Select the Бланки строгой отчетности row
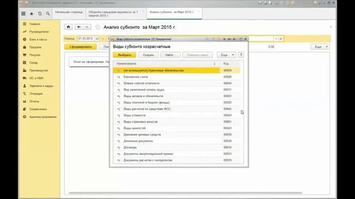Image resolution: width=355 pixels, height=199 pixels. [176, 83]
